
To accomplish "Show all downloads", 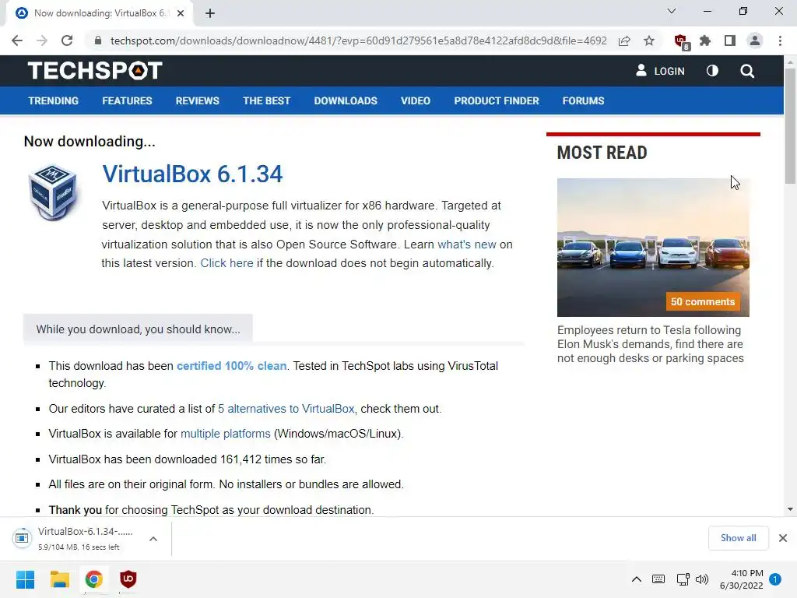I will [x=738, y=538].
